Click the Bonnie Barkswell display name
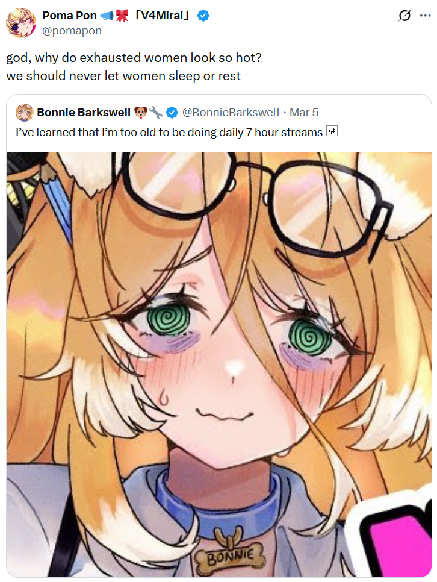 84,113
